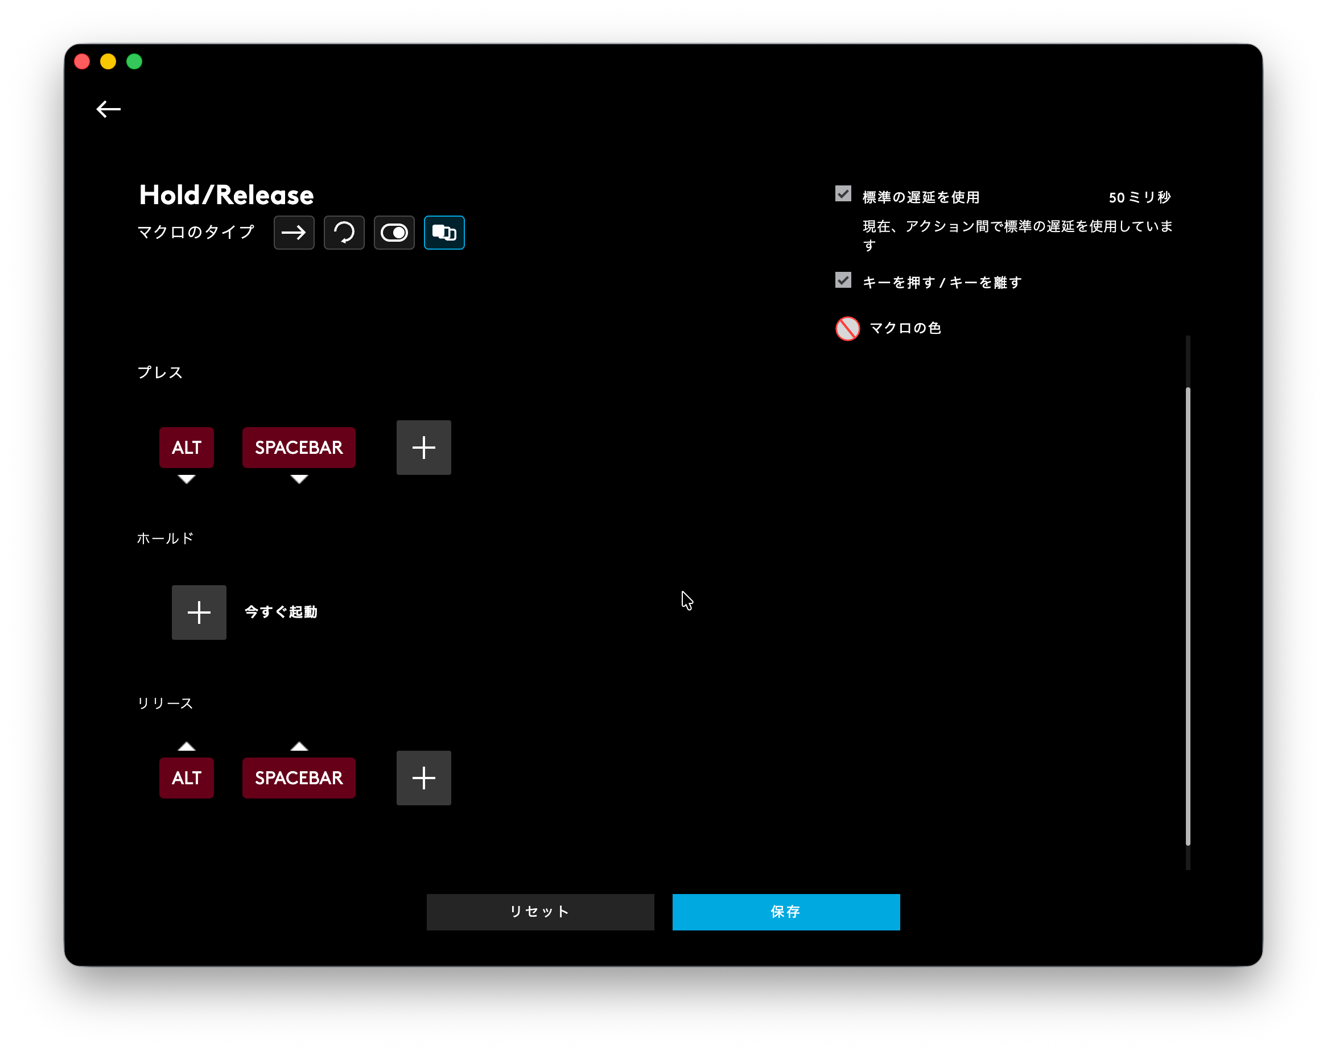Select the SPACEBAR key chip in リリース
The width and height of the screenshot is (1327, 1051).
(299, 777)
